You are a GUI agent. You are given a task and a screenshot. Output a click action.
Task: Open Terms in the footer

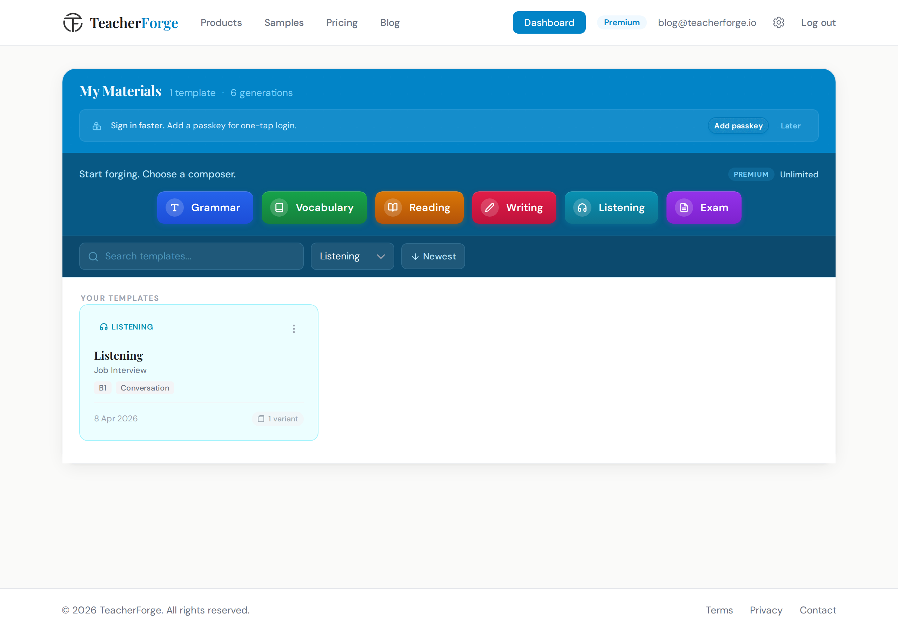(719, 610)
